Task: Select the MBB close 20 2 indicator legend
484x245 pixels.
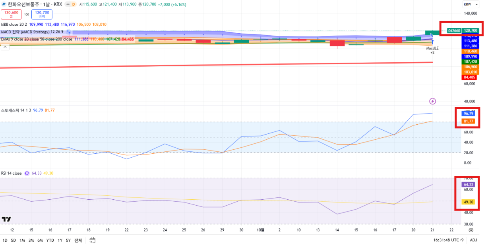Action: [x=14, y=25]
